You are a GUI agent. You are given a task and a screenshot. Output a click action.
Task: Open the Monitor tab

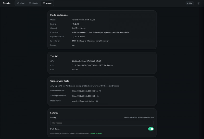(34, 3)
